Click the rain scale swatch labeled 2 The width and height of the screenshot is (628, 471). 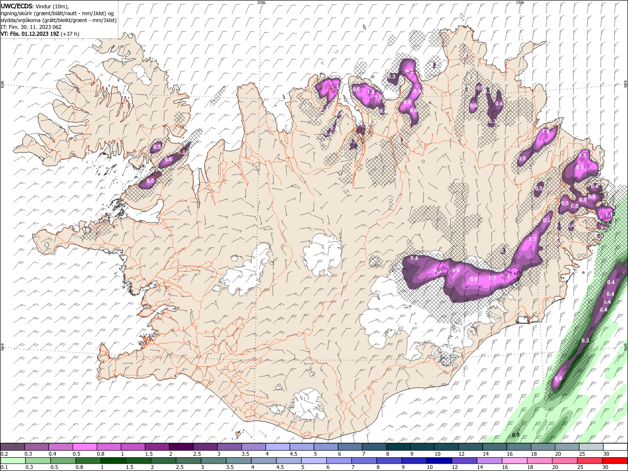[x=163, y=461]
